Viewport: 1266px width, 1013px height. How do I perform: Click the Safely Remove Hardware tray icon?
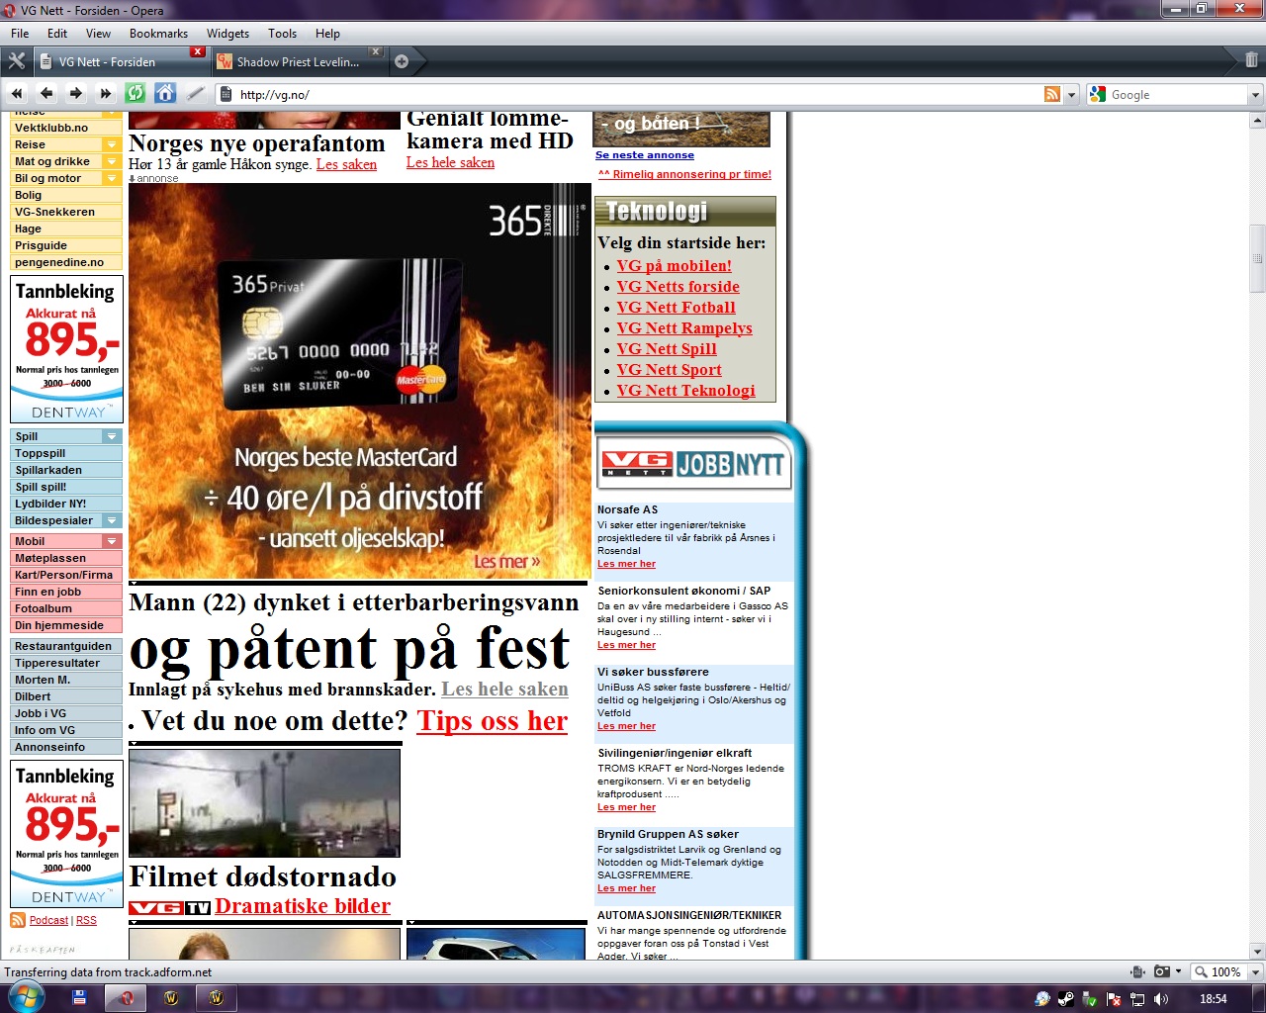coord(1090,999)
